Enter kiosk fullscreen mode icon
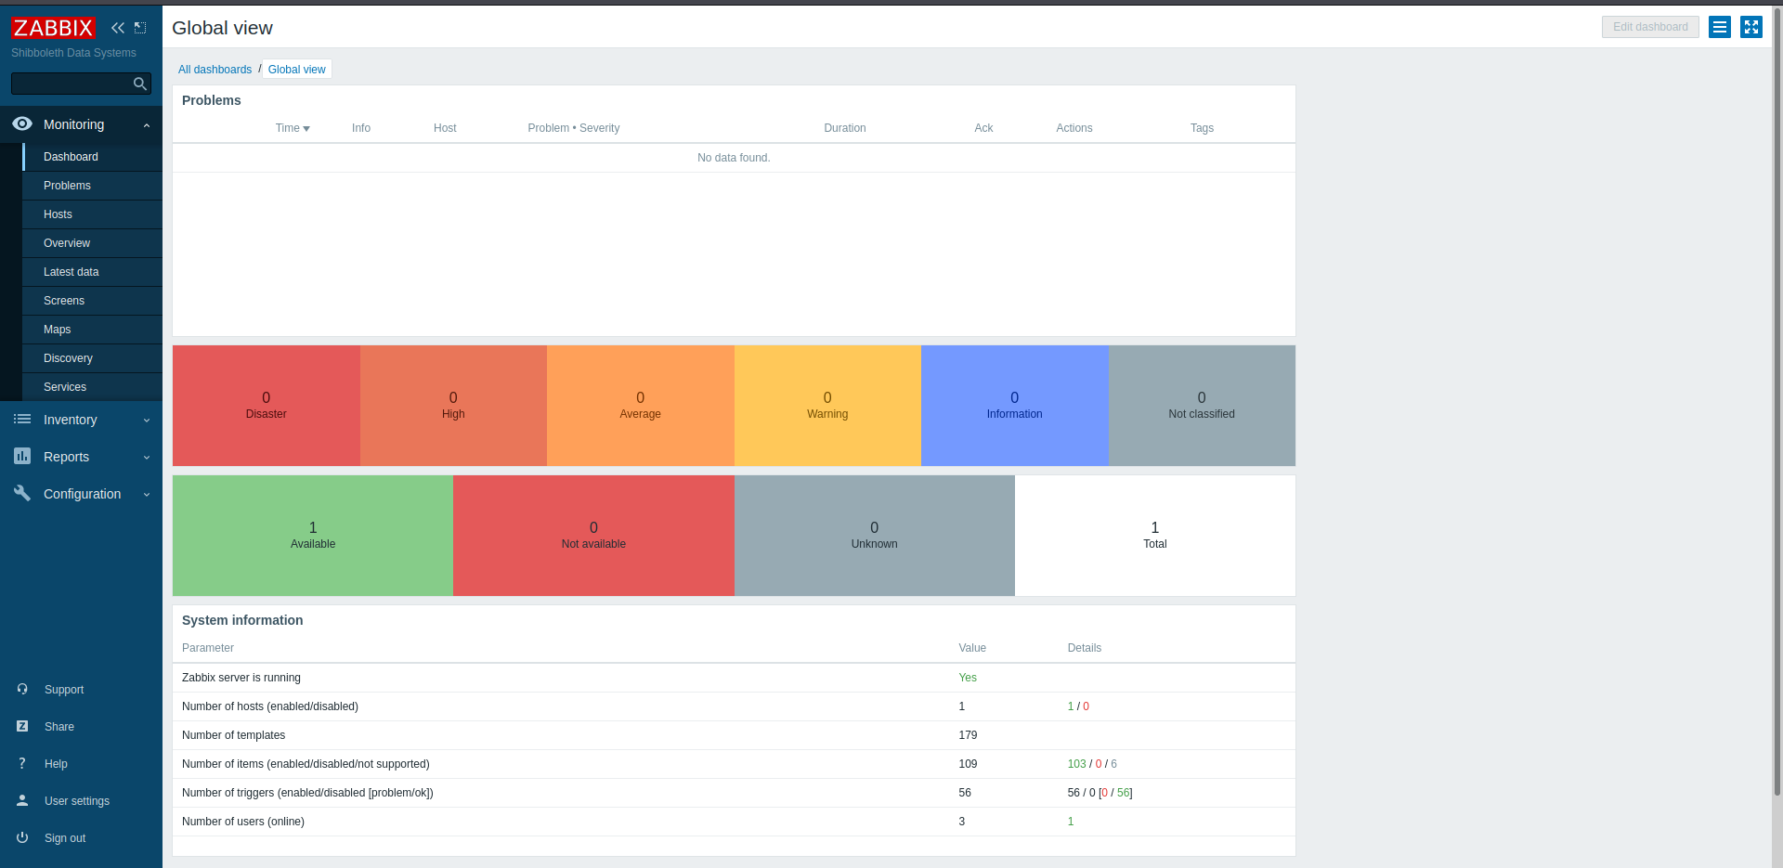 click(1751, 27)
